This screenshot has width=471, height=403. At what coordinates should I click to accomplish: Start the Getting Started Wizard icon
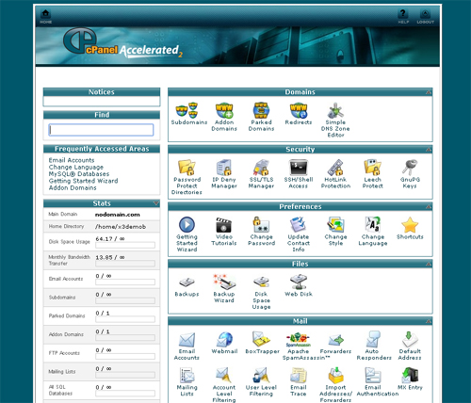pos(187,225)
